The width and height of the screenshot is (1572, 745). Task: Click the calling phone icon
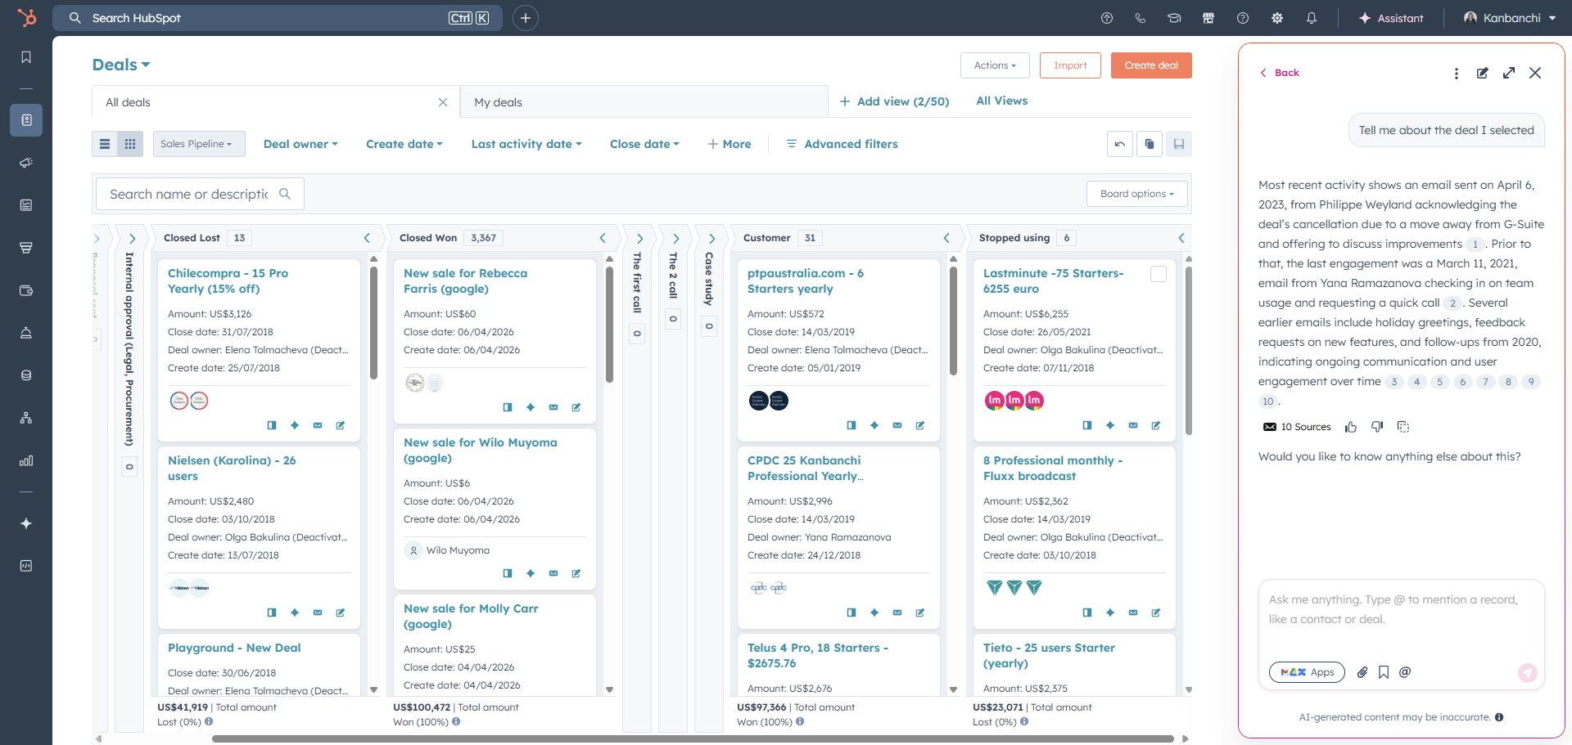[x=1140, y=18]
